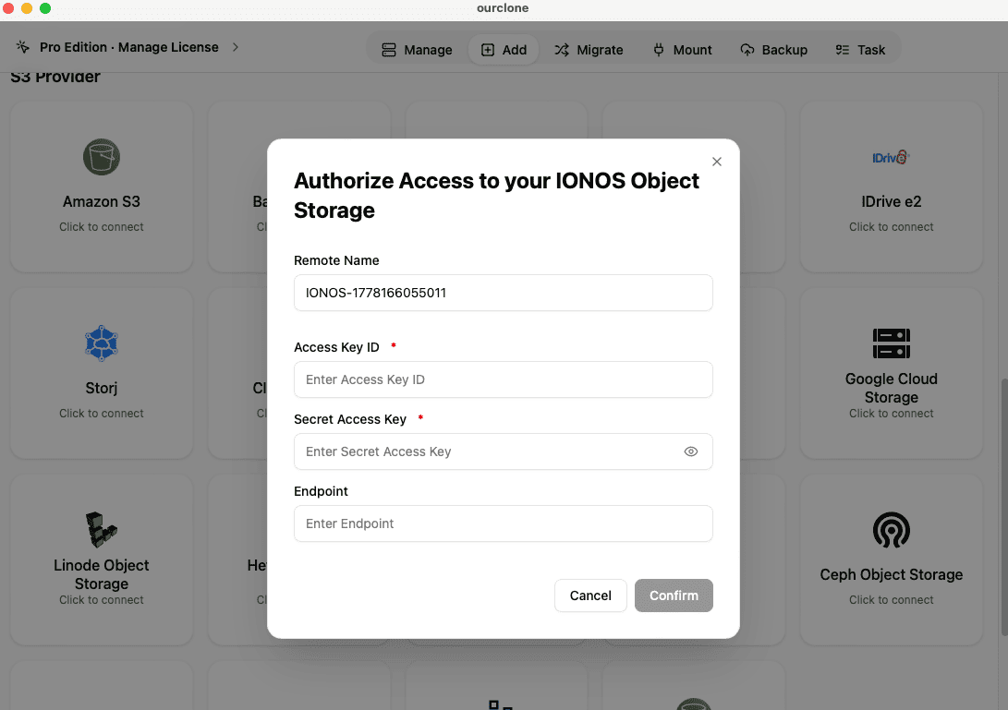Image resolution: width=1008 pixels, height=710 pixels.
Task: Close the IONOS authorization dialog
Action: pyautogui.click(x=717, y=162)
